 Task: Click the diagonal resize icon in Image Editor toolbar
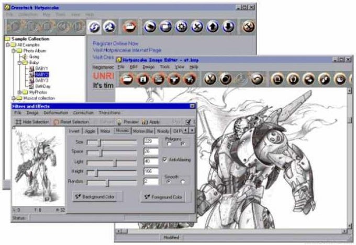click(324, 79)
